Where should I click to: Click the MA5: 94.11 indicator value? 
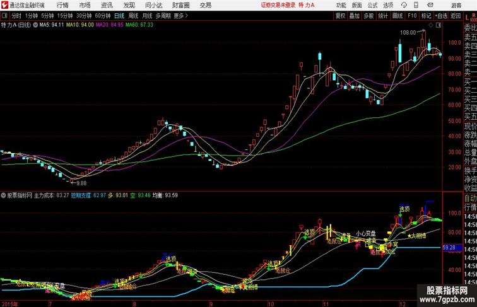pos(51,25)
